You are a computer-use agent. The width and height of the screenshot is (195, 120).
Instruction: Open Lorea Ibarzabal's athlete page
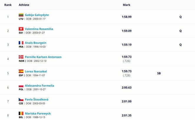click(36, 71)
